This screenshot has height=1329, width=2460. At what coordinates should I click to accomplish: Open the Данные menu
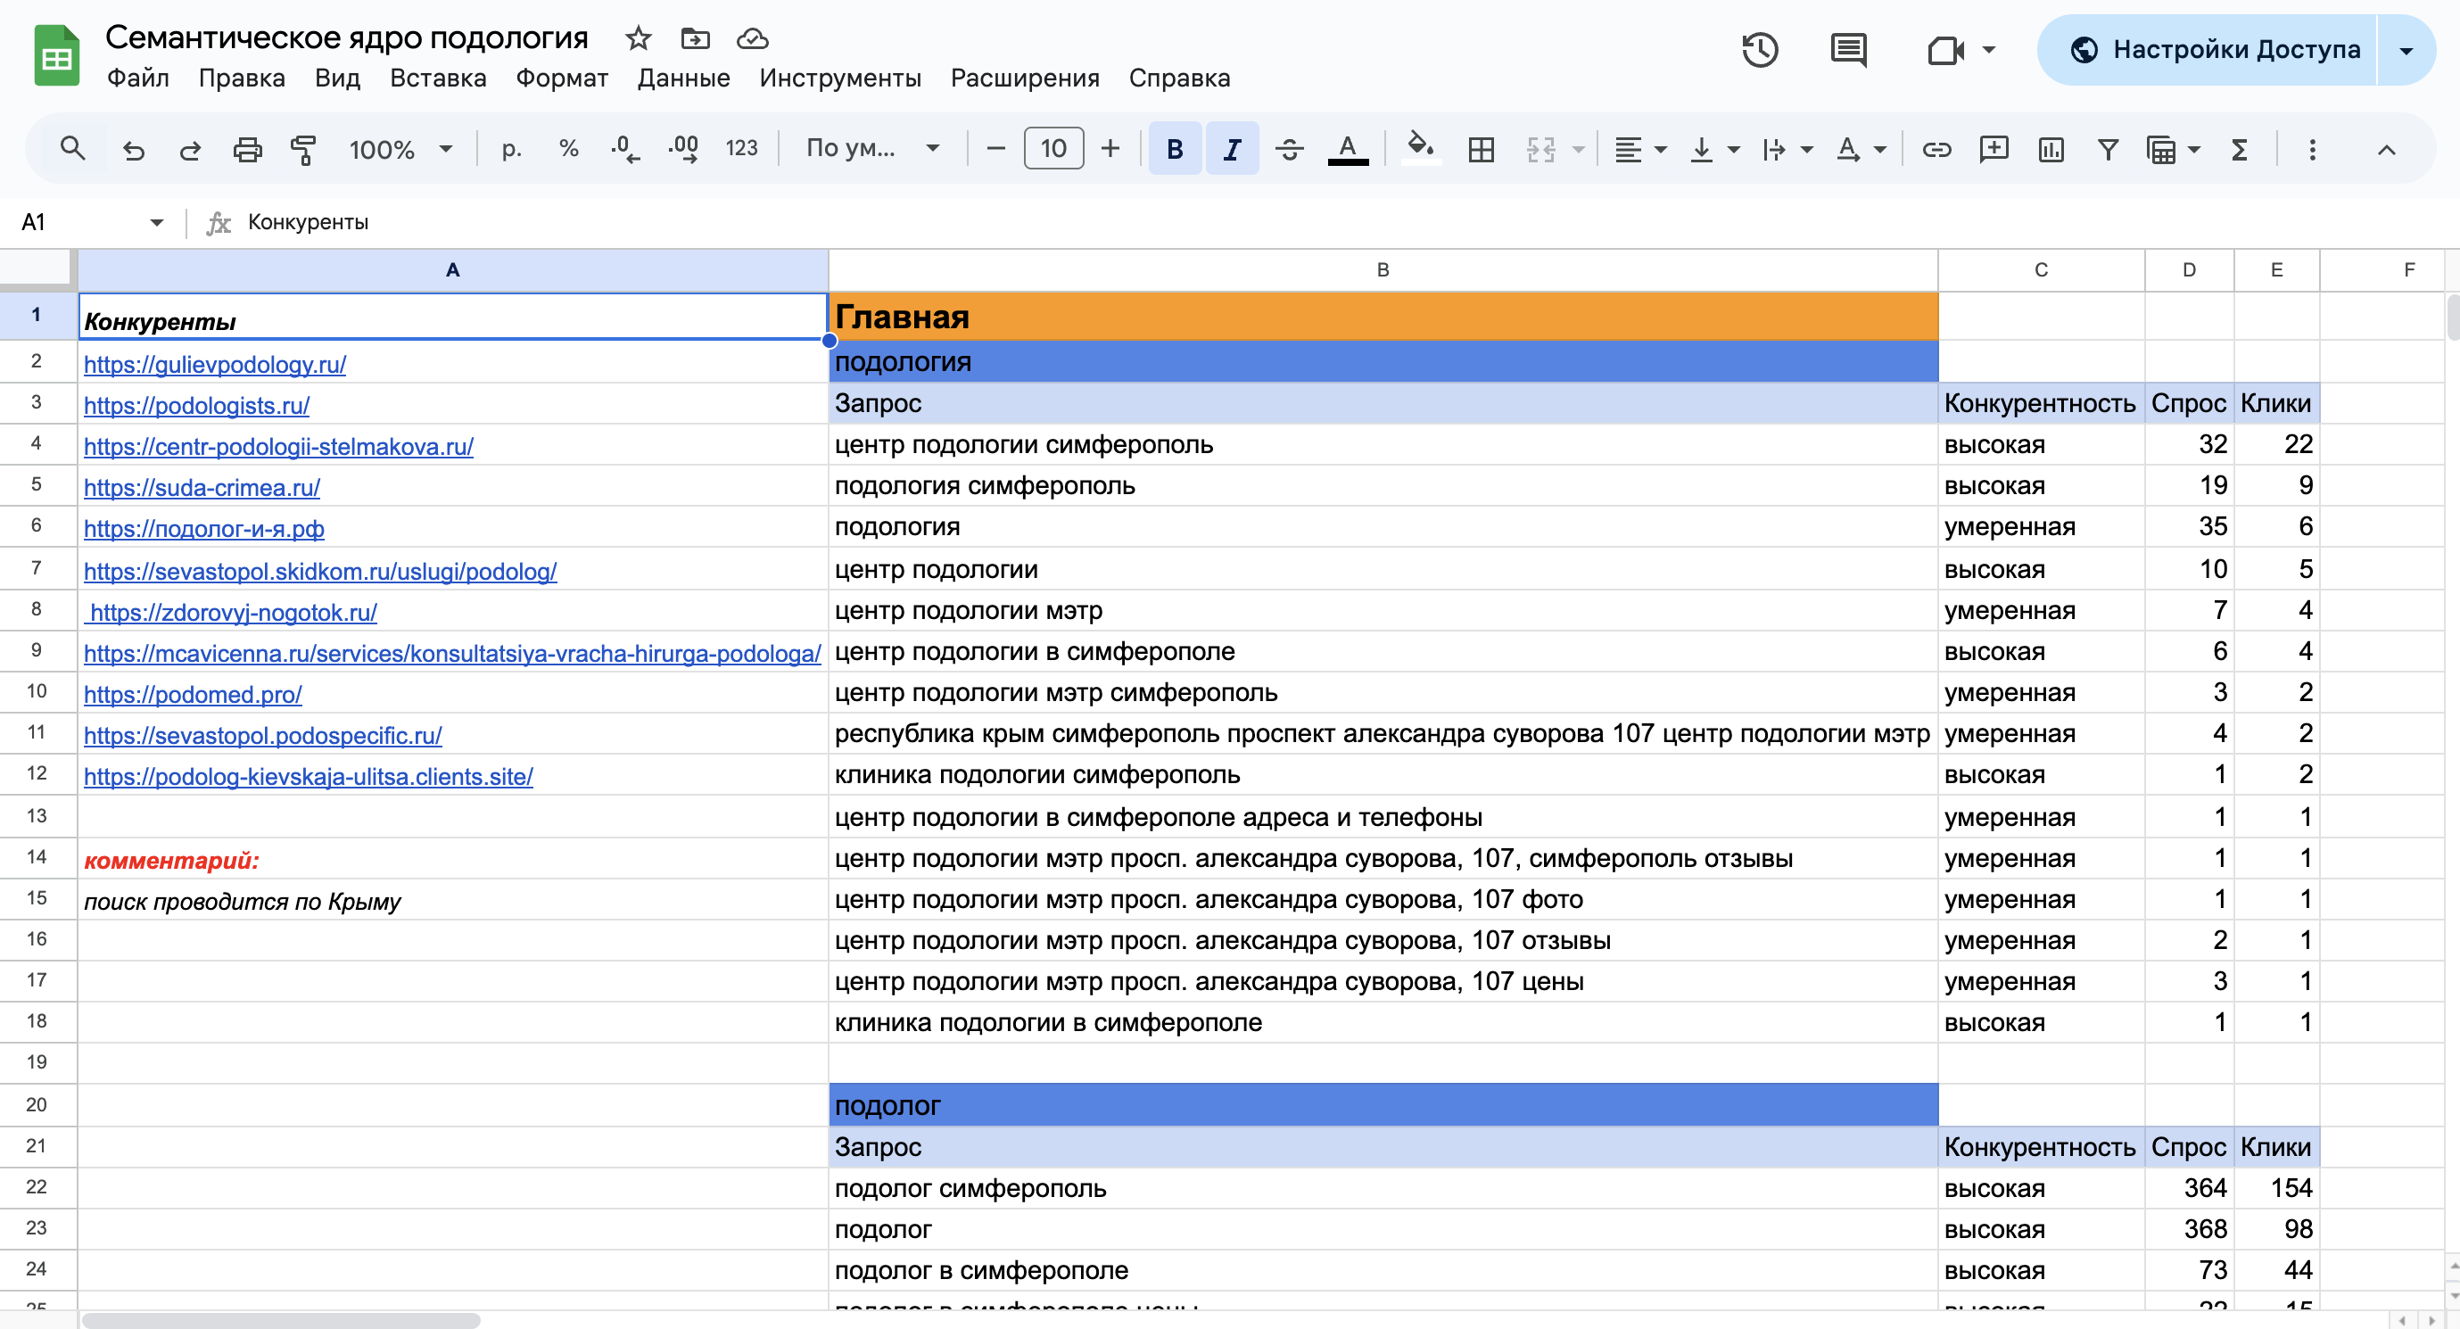pos(683,78)
